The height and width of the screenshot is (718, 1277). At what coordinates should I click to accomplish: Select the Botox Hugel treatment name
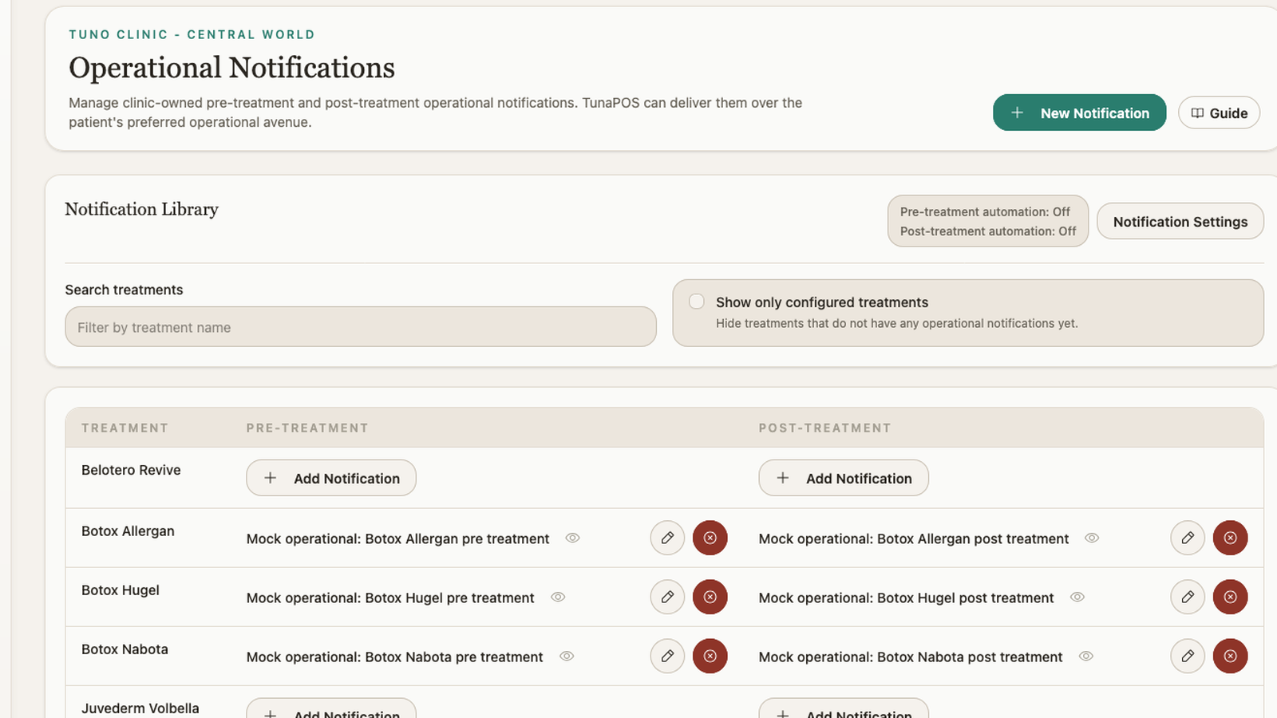(121, 590)
